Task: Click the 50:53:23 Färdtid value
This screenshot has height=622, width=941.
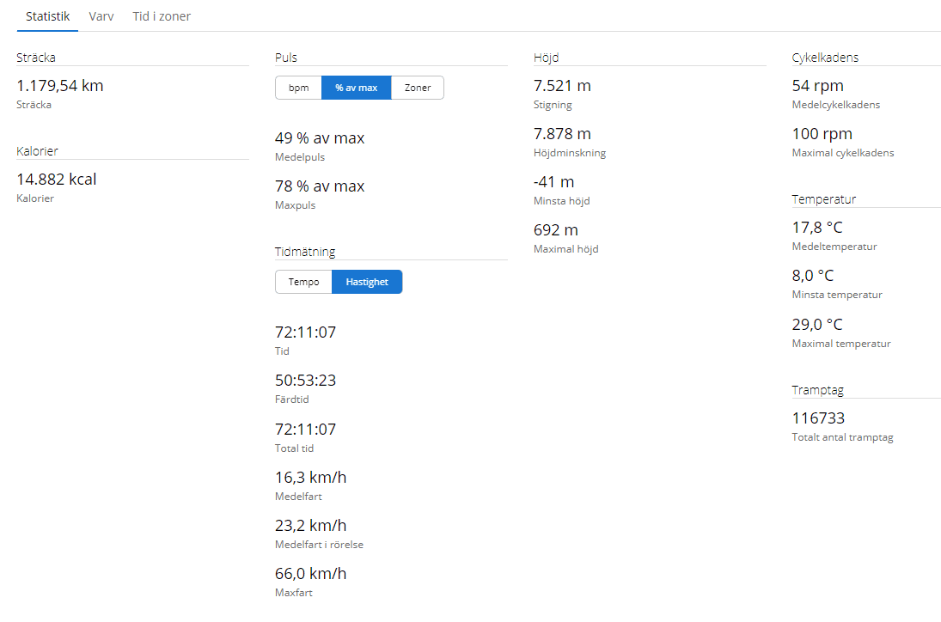Action: tap(305, 381)
